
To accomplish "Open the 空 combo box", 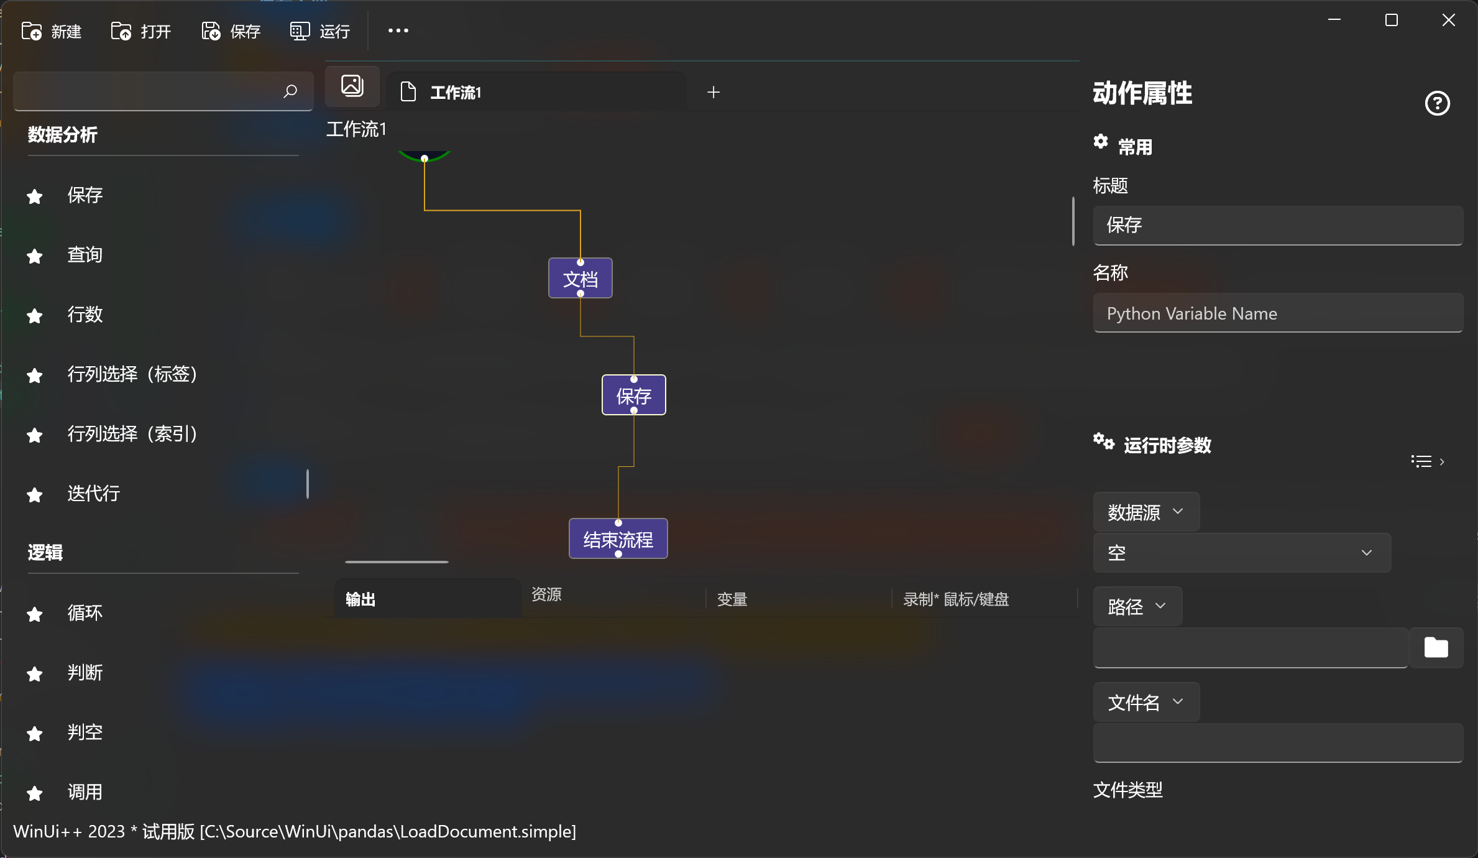I will pyautogui.click(x=1241, y=553).
